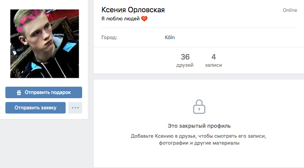Click the red heart emoji in status
The image size is (304, 168).
pyautogui.click(x=144, y=18)
